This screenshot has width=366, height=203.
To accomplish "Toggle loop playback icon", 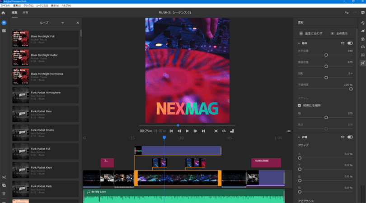I will (223, 131).
